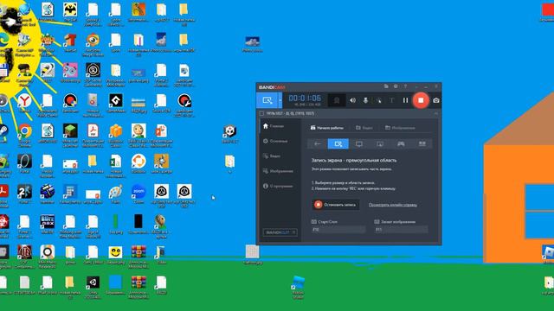Screen dimensions: 554x311
Task: Toggle text overlay T icon in Bandicam
Action: [391, 100]
